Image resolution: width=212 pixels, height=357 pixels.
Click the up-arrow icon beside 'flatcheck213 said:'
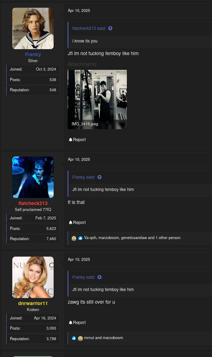pyautogui.click(x=110, y=28)
